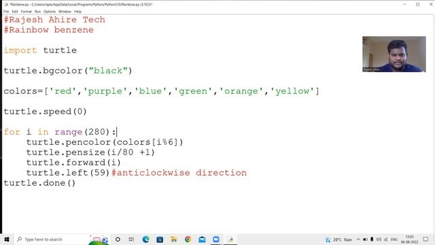The height and width of the screenshot is (245, 435).
Task: Click the turtle.forward(i) line
Action: click(73, 163)
